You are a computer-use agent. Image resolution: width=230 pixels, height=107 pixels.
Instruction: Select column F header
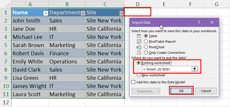pyautogui.click(x=190, y=4)
